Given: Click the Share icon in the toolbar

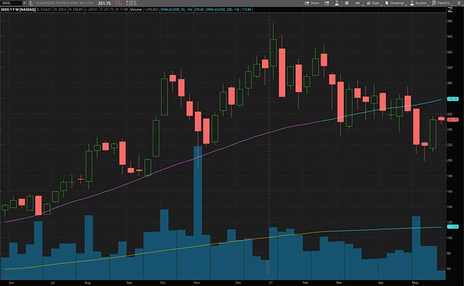Looking at the screenshot, I should (312, 3).
